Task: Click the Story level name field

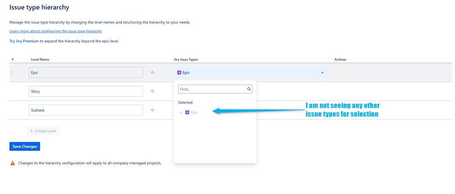Action: click(x=86, y=92)
